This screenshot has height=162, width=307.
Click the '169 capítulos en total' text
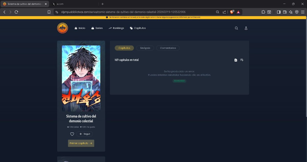(x=127, y=60)
